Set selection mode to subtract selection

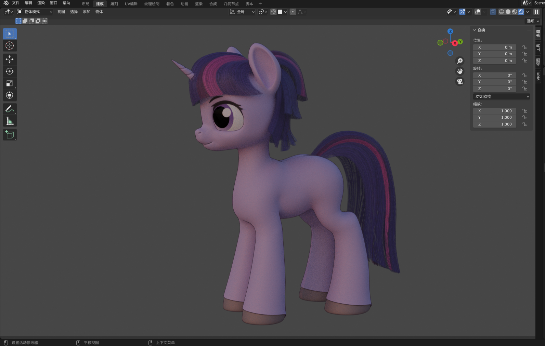(31, 21)
